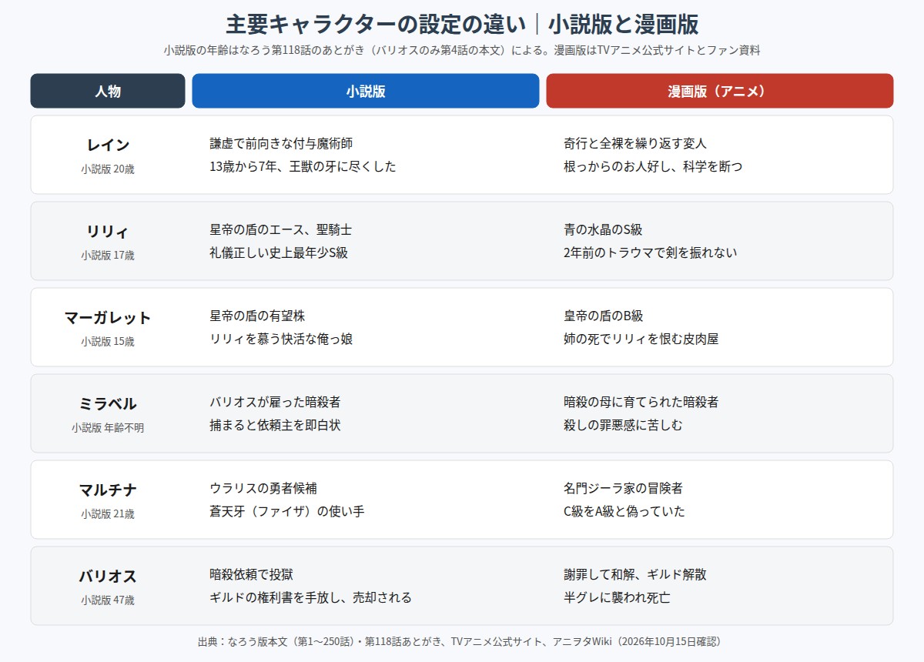924x662 pixels.
Task: Click text C級をA級と偽っていた
Action: pyautogui.click(x=624, y=511)
